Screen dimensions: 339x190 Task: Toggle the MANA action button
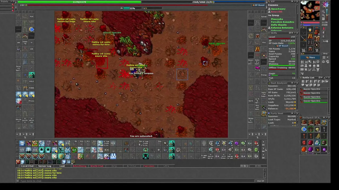click(x=32, y=88)
